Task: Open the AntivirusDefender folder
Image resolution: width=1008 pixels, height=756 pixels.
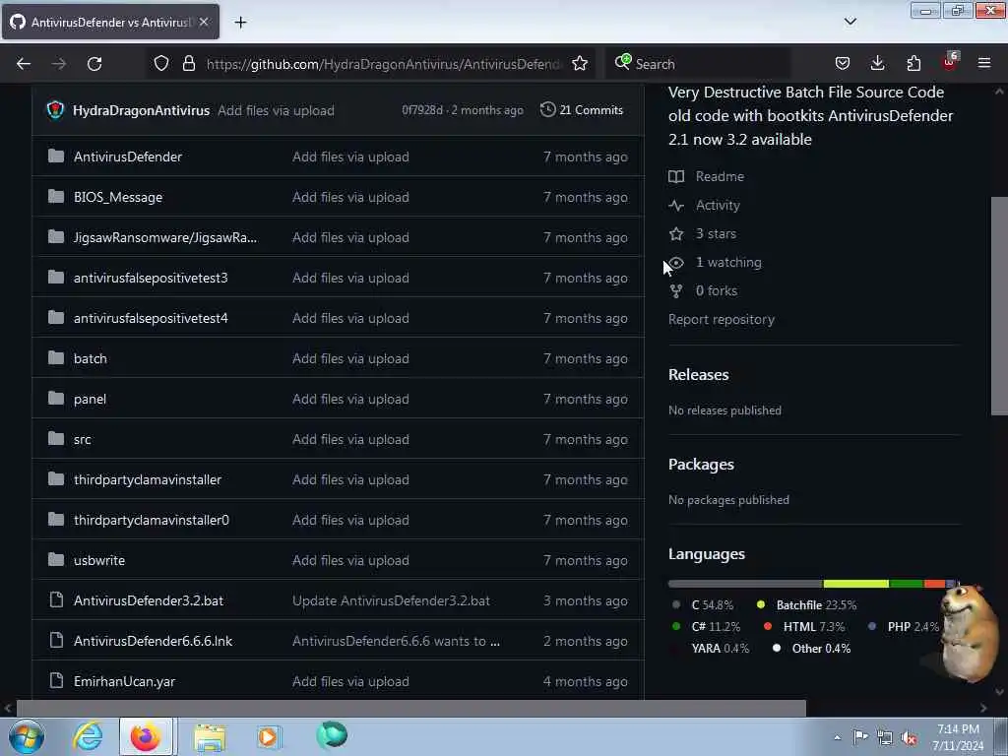Action: 128,157
